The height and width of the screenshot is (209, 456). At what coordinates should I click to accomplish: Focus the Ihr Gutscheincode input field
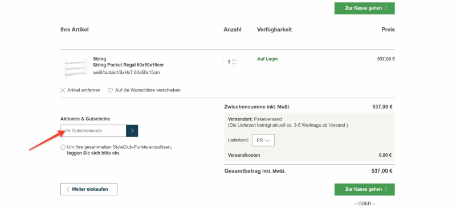pyautogui.click(x=93, y=131)
